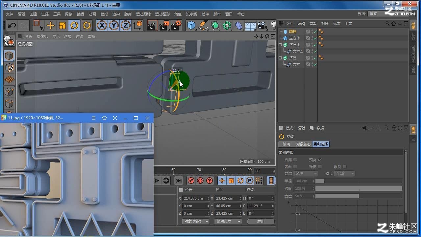
Task: Select texture mode checker icon
Action: (x=9, y=68)
